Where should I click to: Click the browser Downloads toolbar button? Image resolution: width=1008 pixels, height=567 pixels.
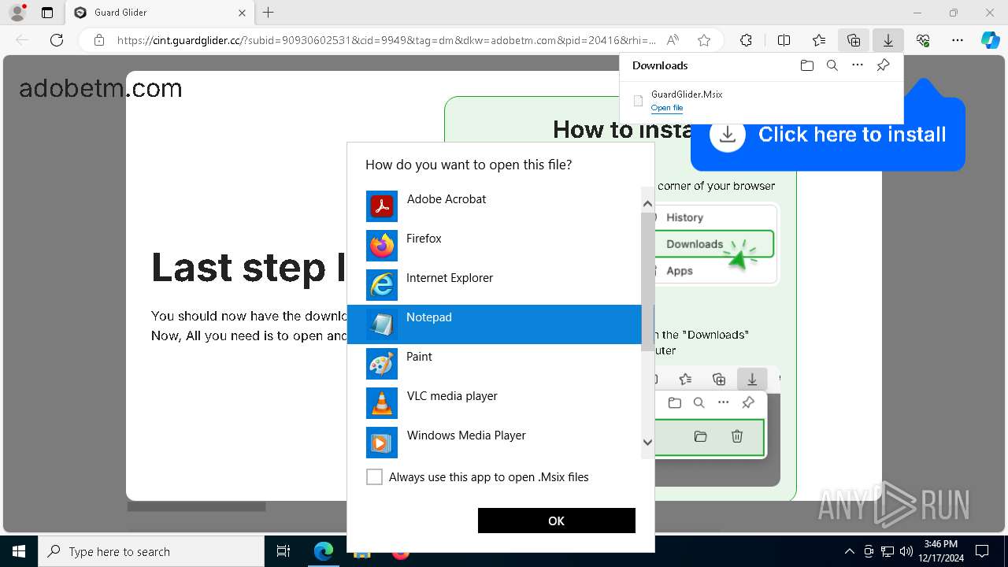point(888,40)
